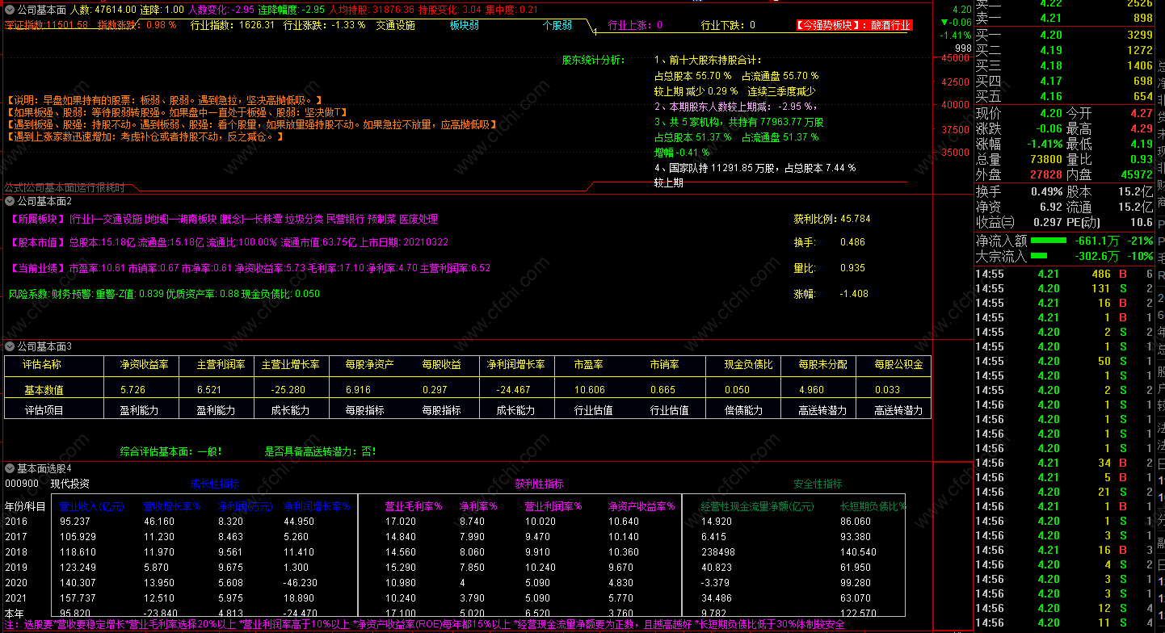Image resolution: width=1165 pixels, height=633 pixels.
Task: Collapse the 公司基本面3 panel chevron
Action: pos(10,346)
